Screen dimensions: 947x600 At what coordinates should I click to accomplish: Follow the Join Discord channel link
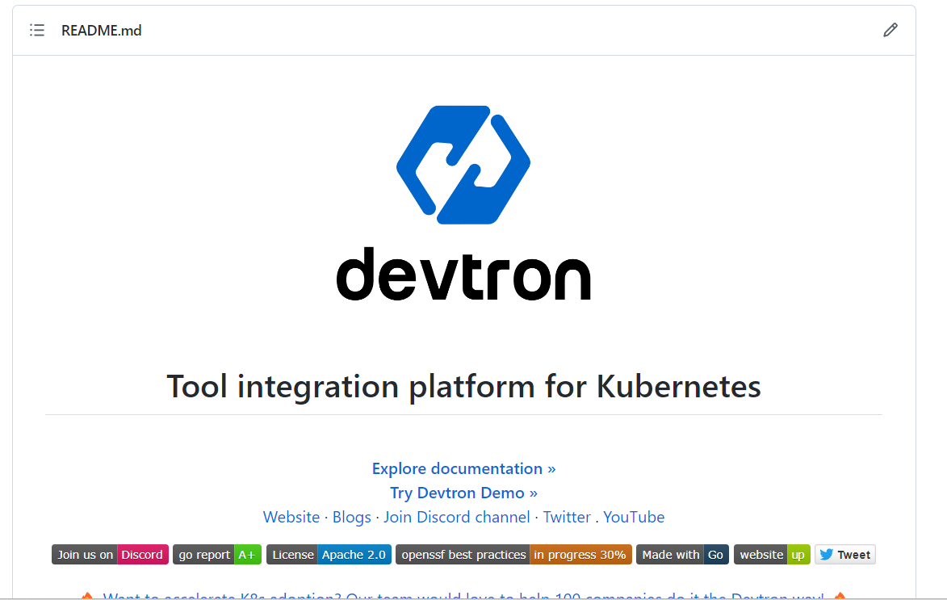point(457,517)
